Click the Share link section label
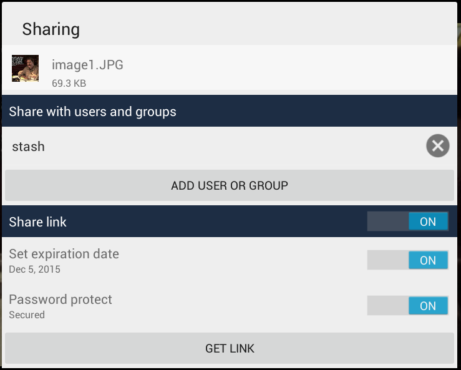The height and width of the screenshot is (370, 461). (x=37, y=222)
